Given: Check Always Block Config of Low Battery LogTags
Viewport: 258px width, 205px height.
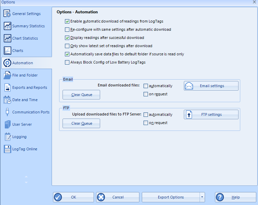Looking at the screenshot, I should tap(67, 62).
